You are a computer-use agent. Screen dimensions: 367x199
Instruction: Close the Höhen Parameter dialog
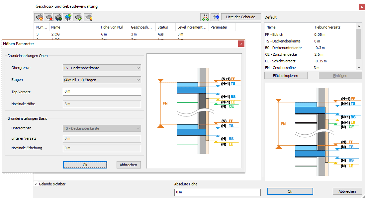click(241, 44)
